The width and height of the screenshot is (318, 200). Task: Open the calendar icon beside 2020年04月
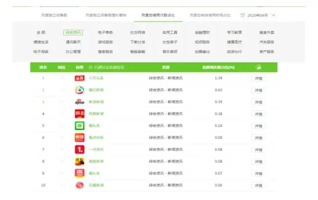(242, 15)
